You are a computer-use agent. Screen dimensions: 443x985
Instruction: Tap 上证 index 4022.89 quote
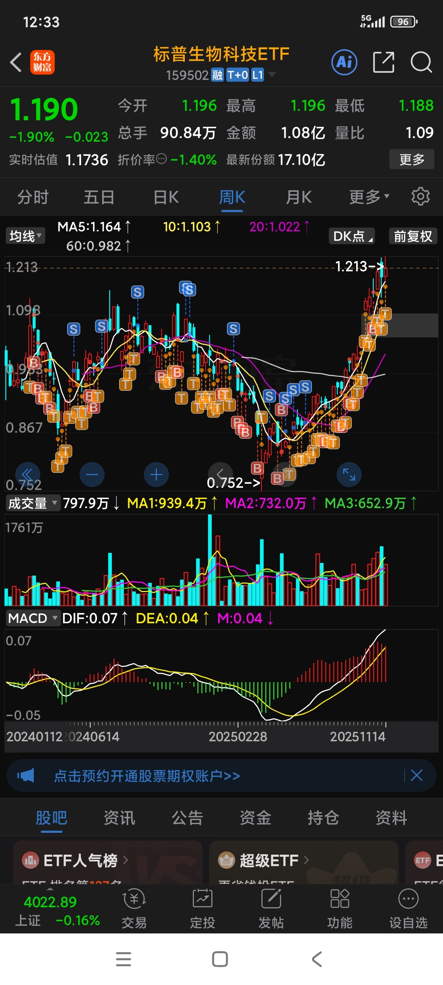[x=57, y=911]
